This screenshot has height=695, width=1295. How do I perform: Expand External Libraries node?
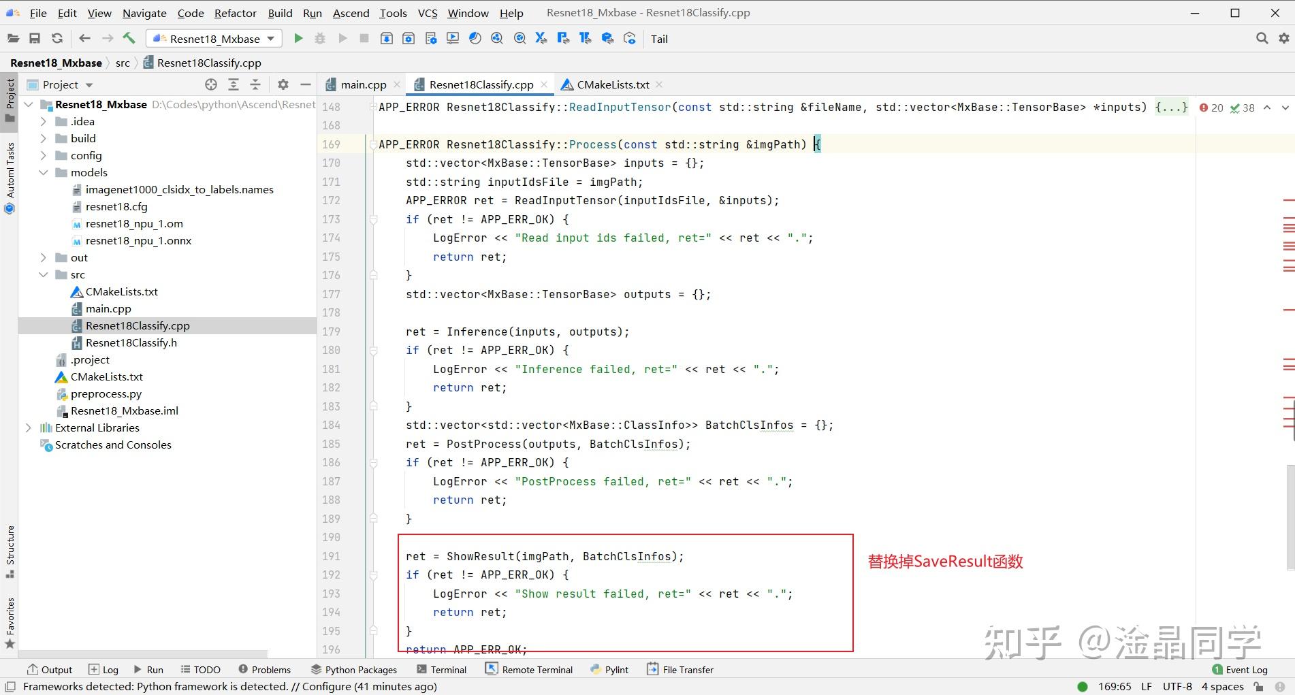pyautogui.click(x=29, y=427)
